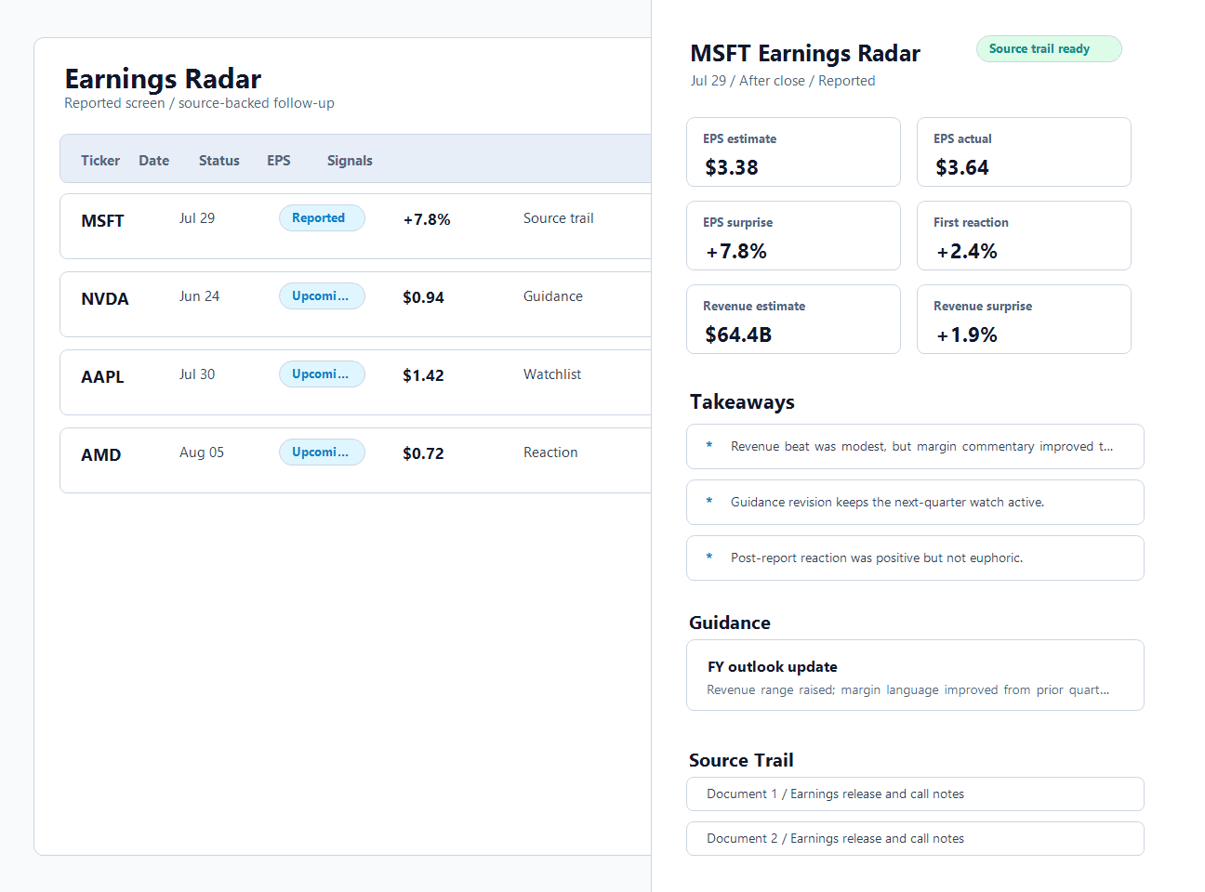The image size is (1205, 892).
Task: Select the NVDA ticker row
Action: tap(355, 304)
